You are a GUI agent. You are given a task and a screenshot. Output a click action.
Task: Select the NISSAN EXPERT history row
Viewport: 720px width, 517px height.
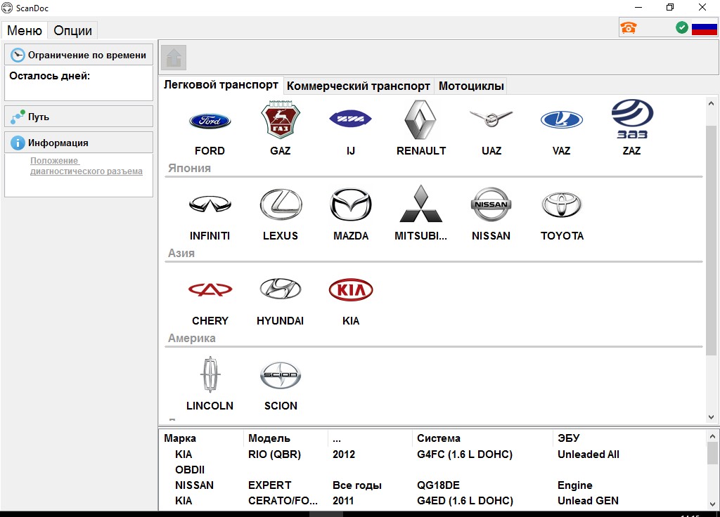click(x=432, y=485)
